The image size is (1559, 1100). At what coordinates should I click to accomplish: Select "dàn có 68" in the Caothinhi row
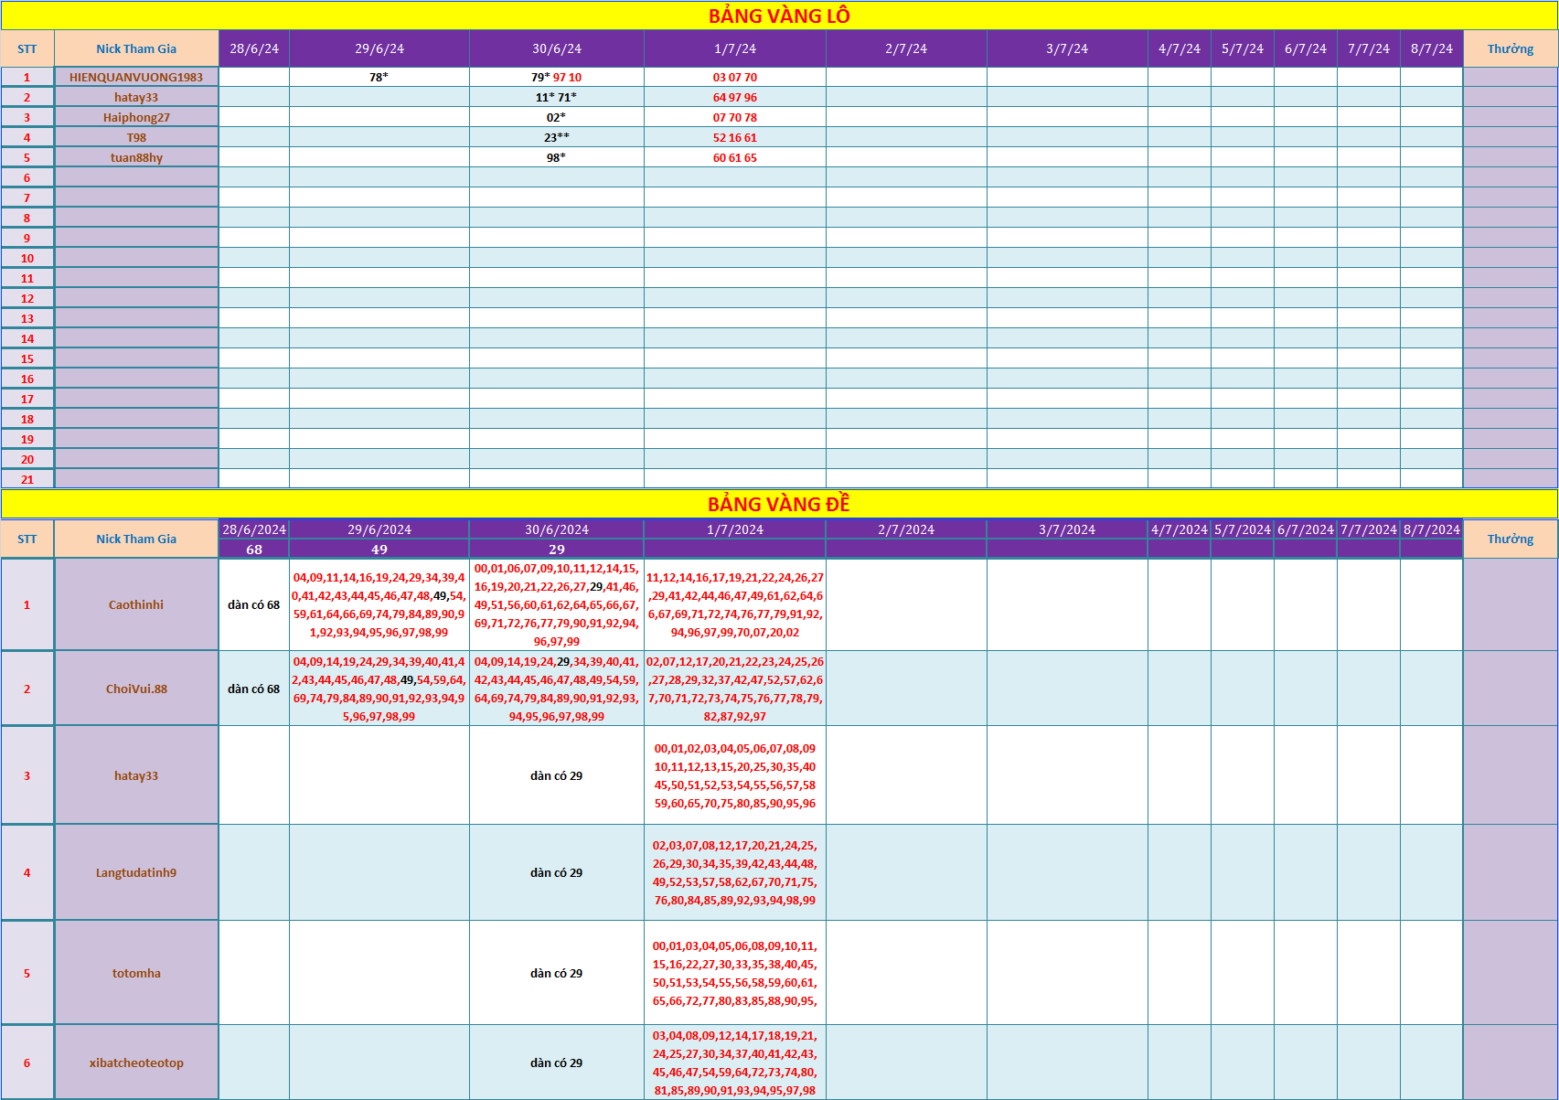tap(254, 604)
